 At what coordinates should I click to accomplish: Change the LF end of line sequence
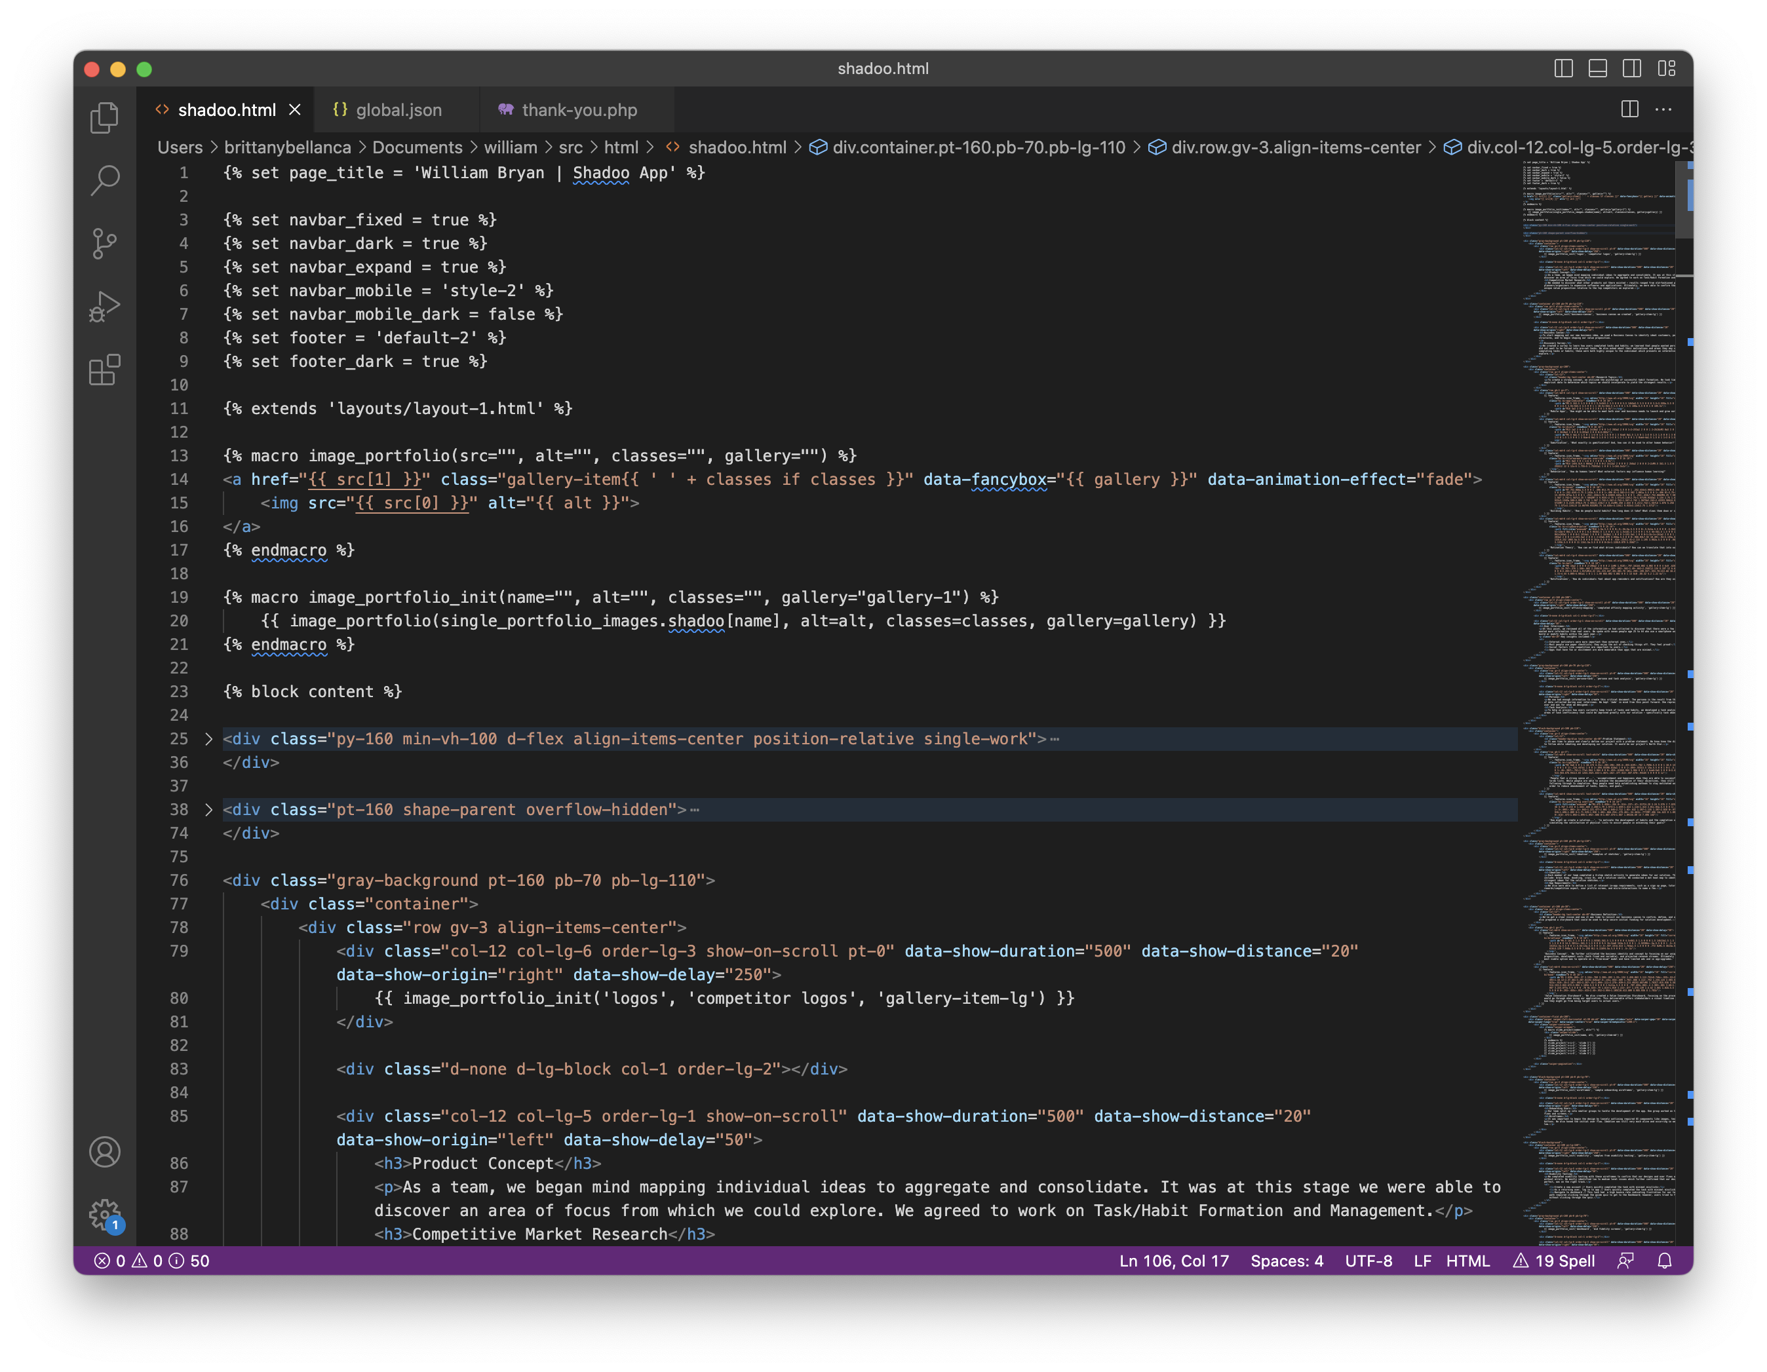click(1422, 1261)
